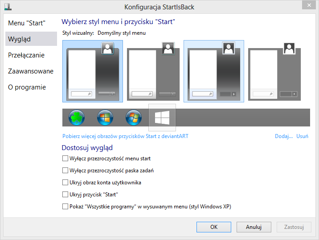The height and width of the screenshot is (240, 319).
Task: Check Ukryj obraz konta użytkownika
Action: 65,182
